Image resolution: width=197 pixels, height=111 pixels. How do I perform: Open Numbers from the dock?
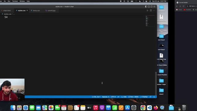pyautogui.click(x=115, y=108)
